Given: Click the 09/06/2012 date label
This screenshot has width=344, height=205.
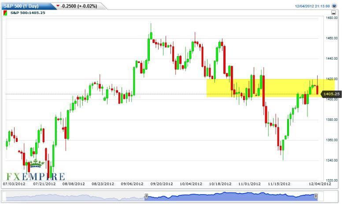Looking at the screenshot, I should pos(132,184).
